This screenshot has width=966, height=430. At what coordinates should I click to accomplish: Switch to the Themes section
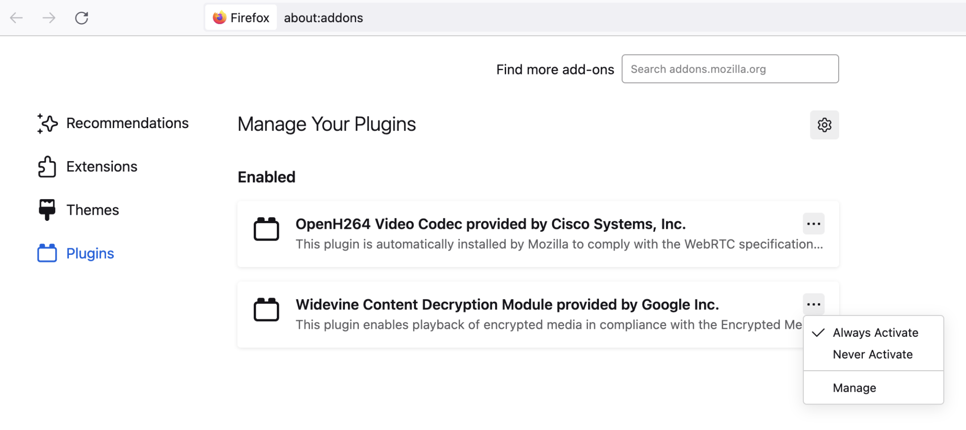pos(92,210)
